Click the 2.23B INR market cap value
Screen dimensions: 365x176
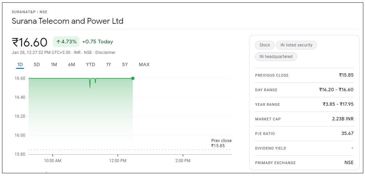tap(343, 119)
